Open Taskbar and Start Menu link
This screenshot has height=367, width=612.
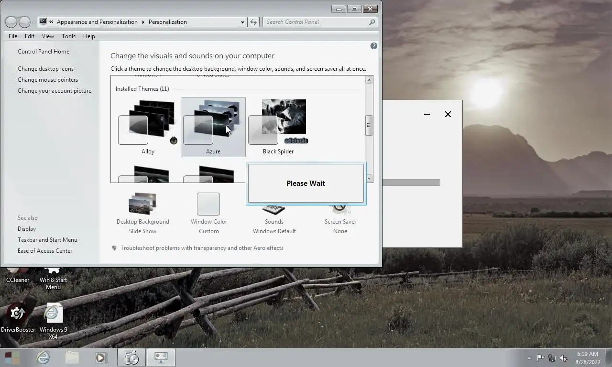47,240
